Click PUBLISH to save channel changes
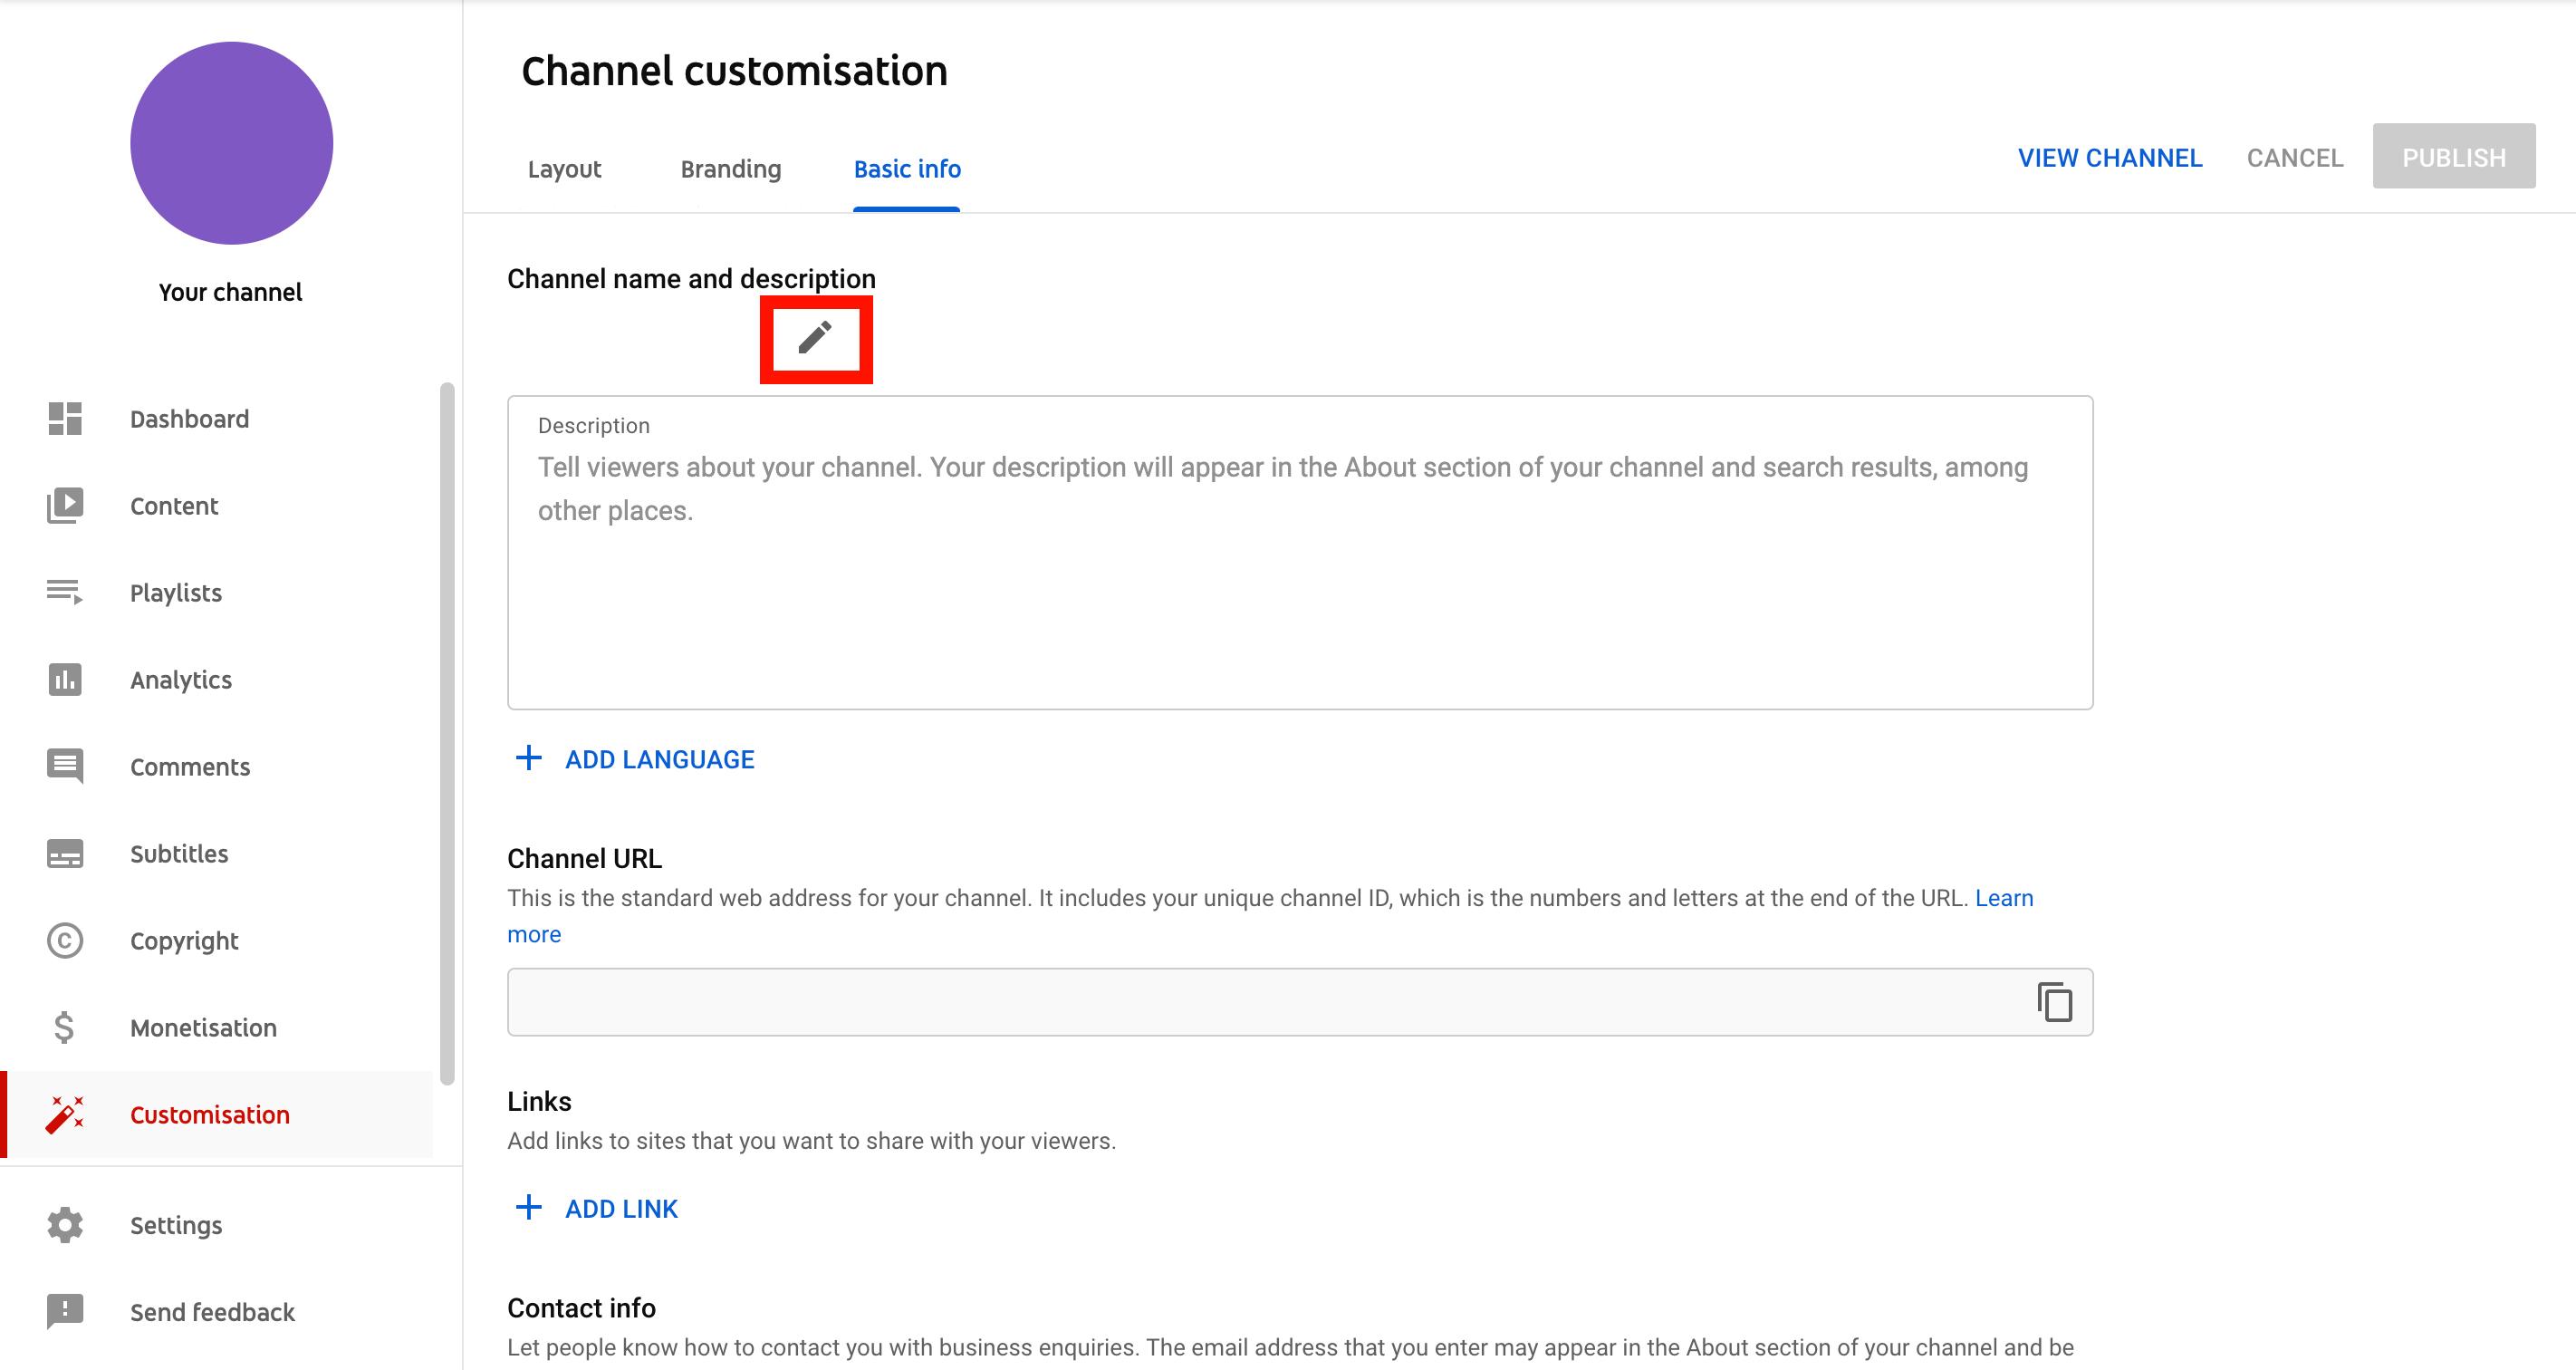This screenshot has width=2576, height=1370. click(2455, 155)
